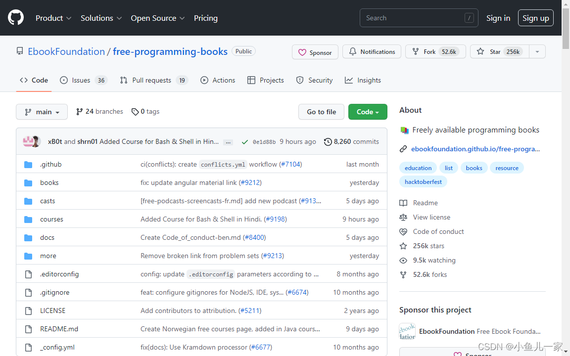Screen dimensions: 570x356
Task: Open the courses folder
Action: point(51,219)
